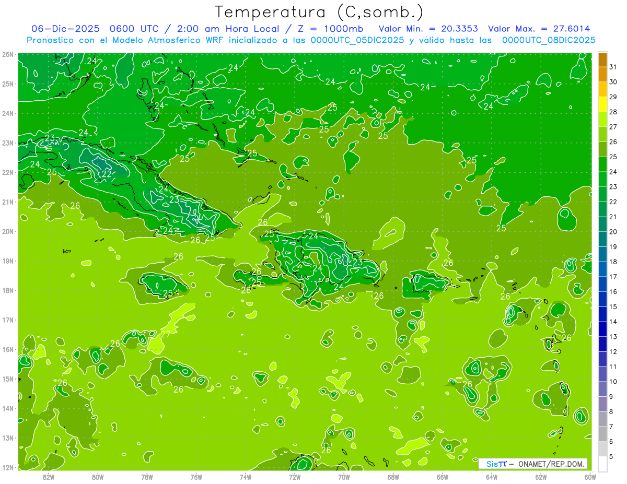This screenshot has height=484, width=627.
Task: Click the '24N' latitude axis label
Action: click(8, 113)
